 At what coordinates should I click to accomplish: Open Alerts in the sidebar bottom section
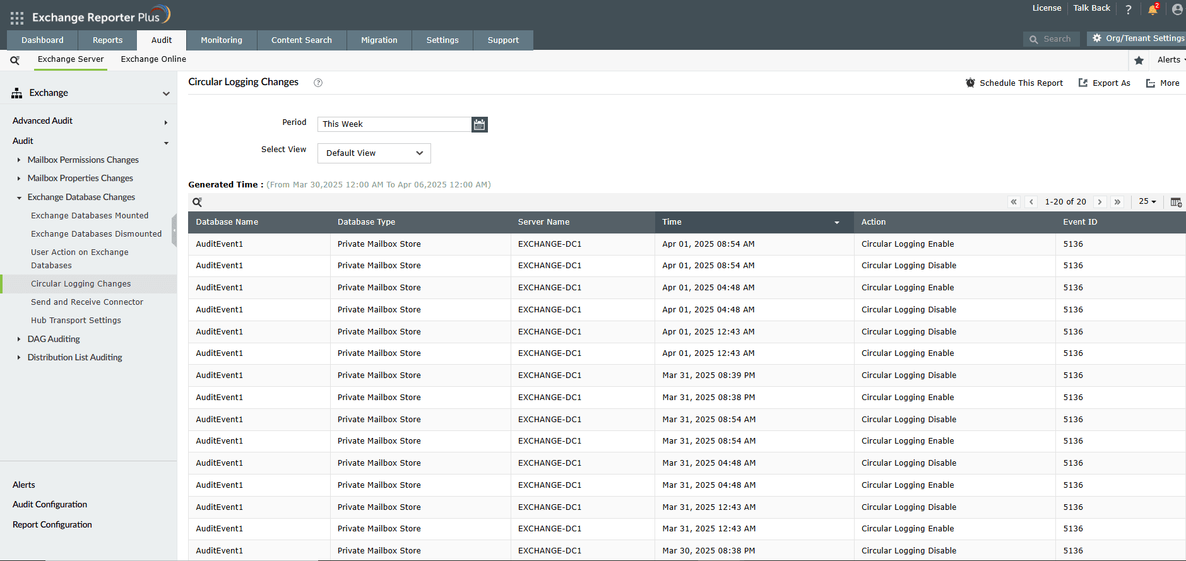point(24,485)
